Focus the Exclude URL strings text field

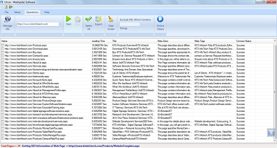[x=130, y=24]
